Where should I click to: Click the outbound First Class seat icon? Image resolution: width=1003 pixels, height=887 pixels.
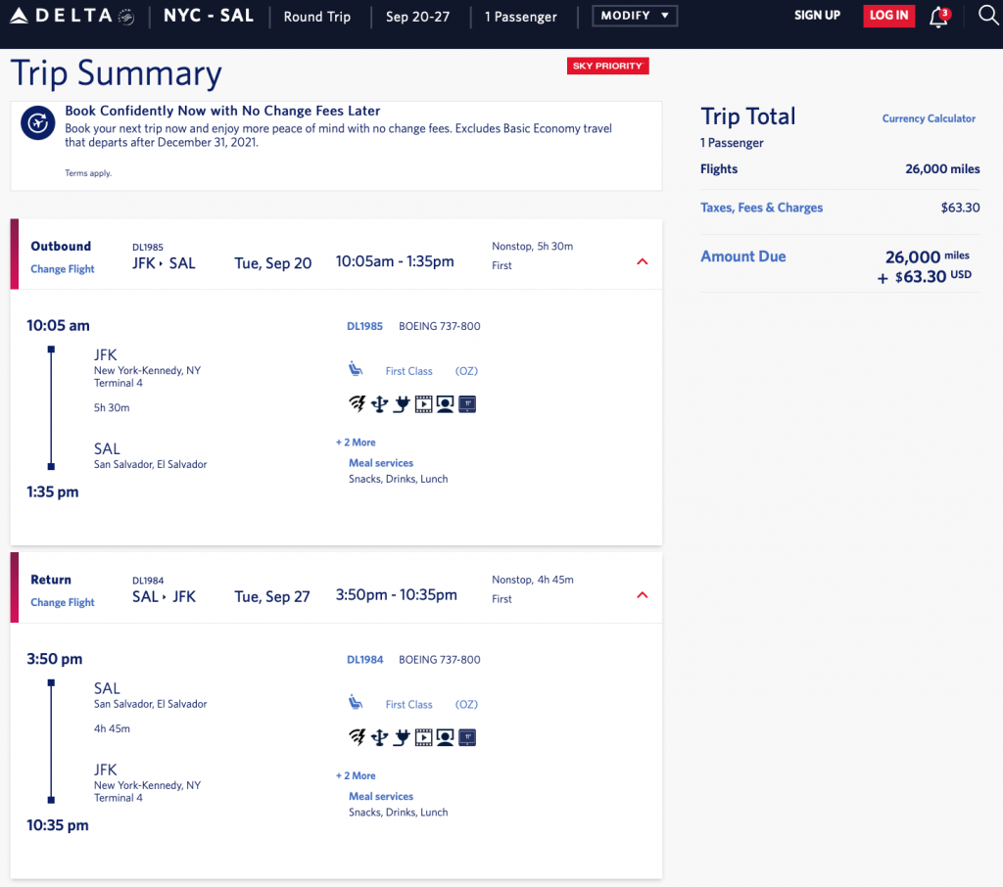(x=356, y=370)
